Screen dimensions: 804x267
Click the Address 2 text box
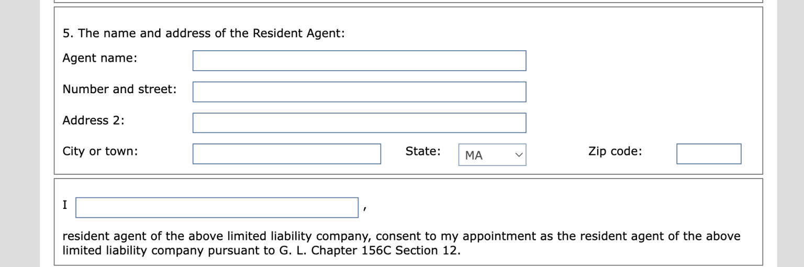359,123
